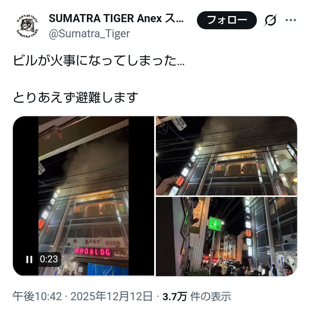Click the 午後10:42 2025年12月12日 timestamp
This screenshot has height=312, width=310.
coord(83,297)
